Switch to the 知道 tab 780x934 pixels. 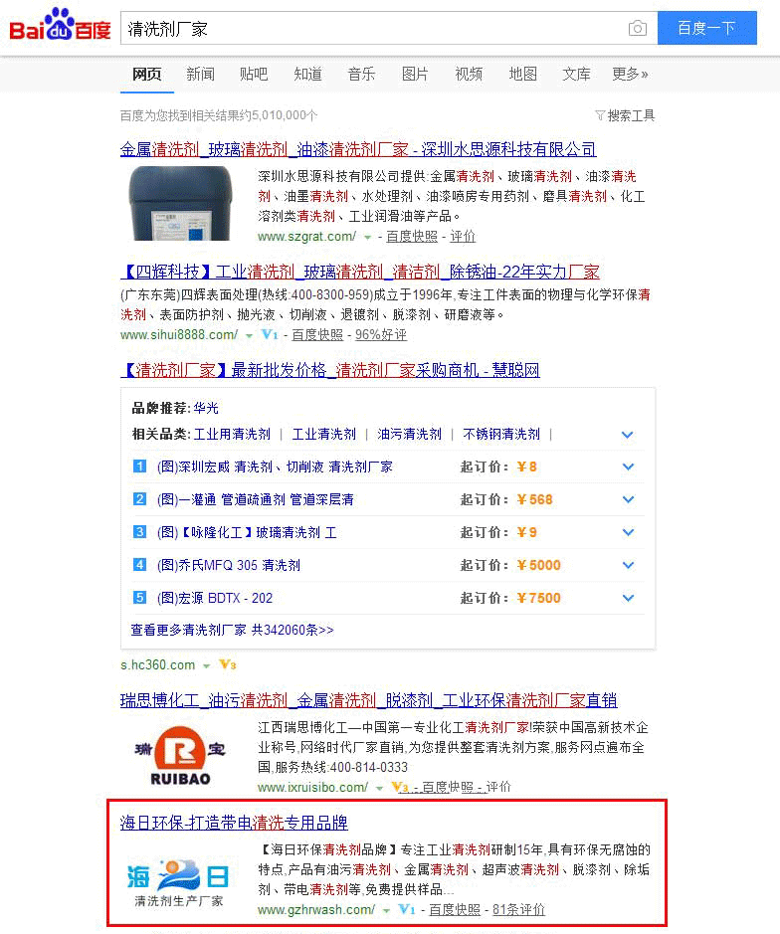[x=308, y=74]
